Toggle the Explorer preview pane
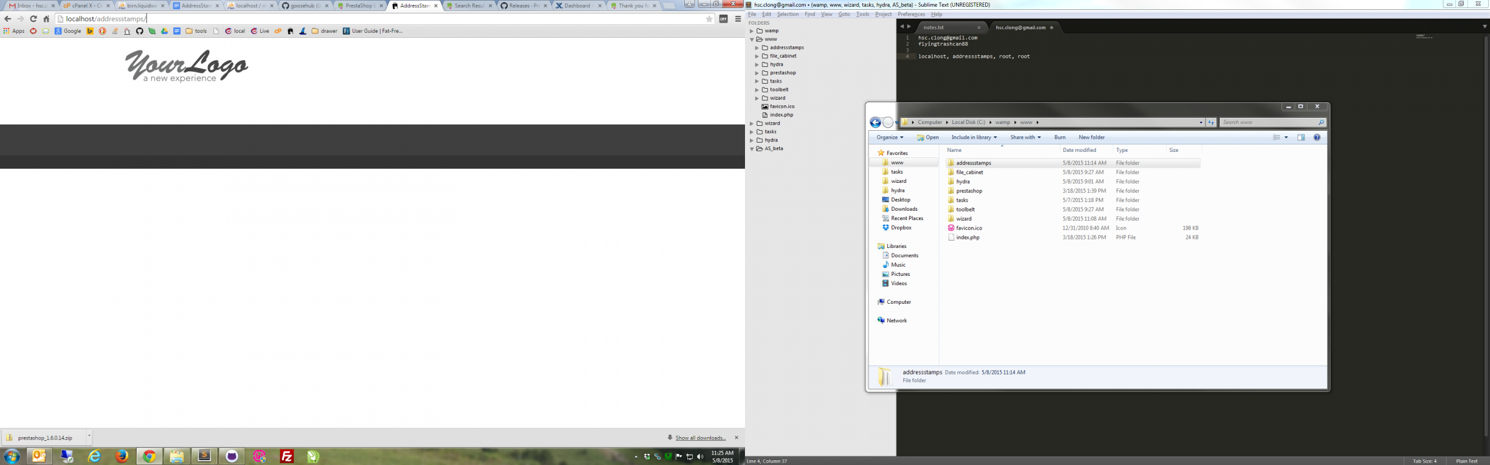 (x=1301, y=138)
